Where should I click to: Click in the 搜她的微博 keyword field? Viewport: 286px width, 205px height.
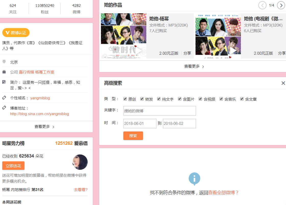[160, 111]
